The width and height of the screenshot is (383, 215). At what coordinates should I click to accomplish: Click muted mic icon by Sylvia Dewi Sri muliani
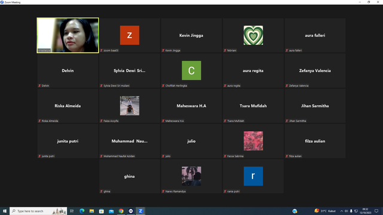coord(101,85)
